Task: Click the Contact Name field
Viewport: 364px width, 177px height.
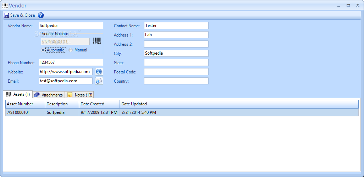Action: point(176,26)
